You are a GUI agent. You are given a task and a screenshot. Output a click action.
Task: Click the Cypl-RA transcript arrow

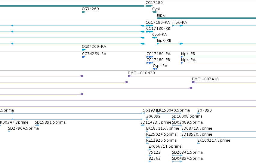[154, 38]
